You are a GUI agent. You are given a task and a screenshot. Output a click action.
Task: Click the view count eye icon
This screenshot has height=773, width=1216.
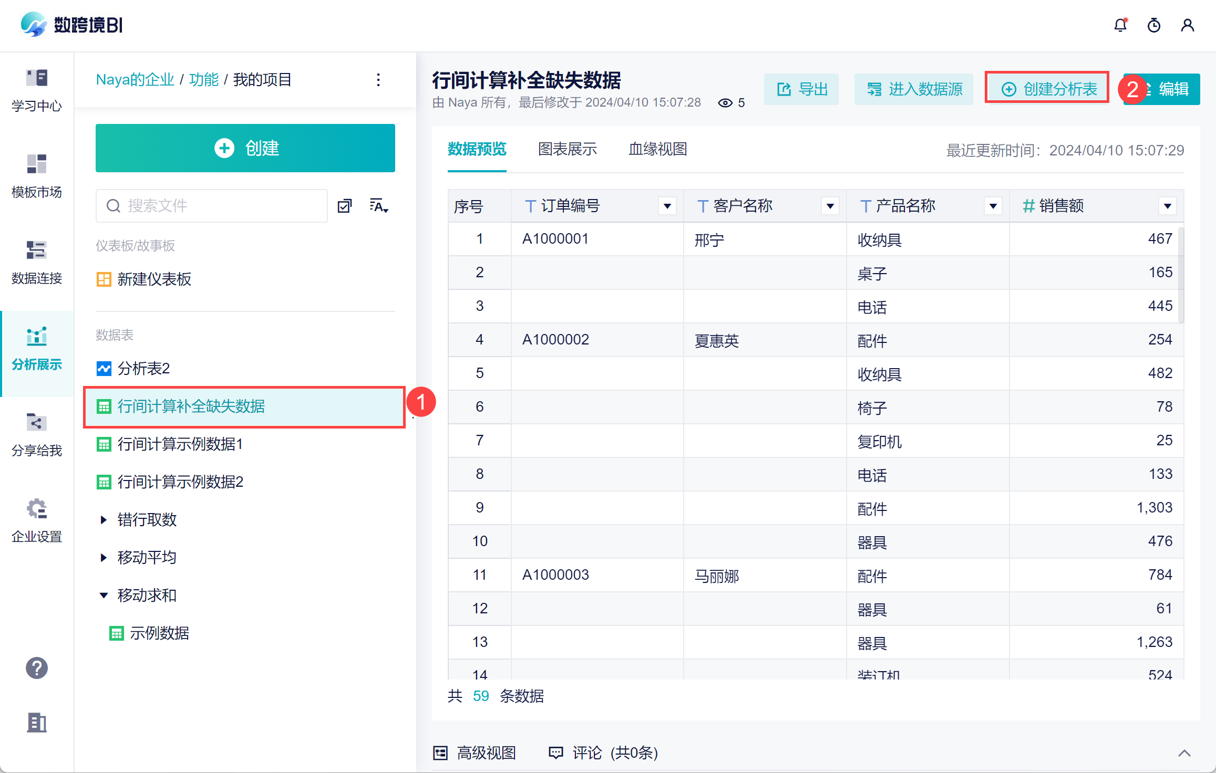[x=725, y=103]
